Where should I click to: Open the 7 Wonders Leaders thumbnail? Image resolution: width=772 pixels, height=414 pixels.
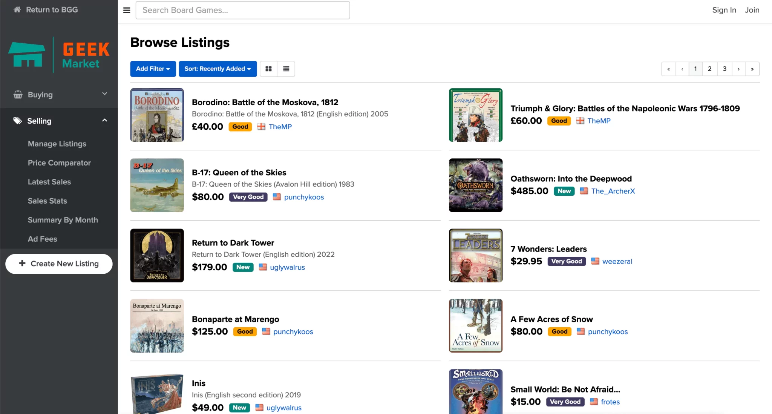476,256
